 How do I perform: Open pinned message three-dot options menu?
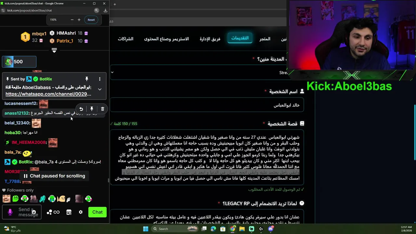pos(100,79)
